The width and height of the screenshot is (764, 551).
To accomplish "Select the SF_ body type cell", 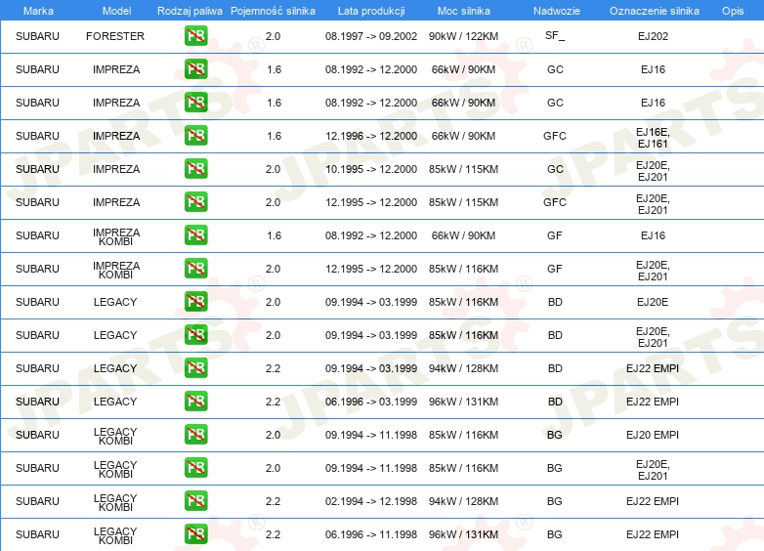I will coord(555,35).
